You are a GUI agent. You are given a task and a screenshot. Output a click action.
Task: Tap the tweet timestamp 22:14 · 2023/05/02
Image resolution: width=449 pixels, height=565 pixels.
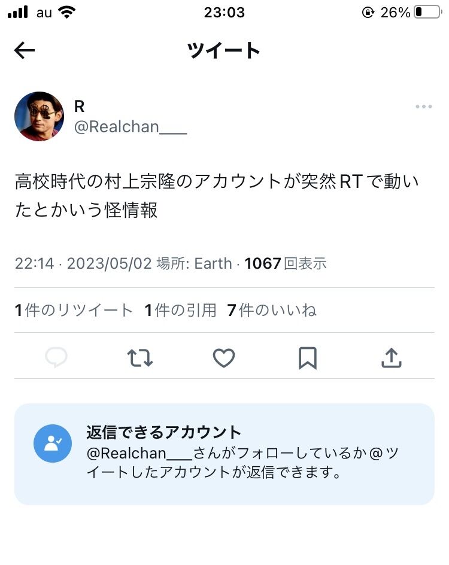[x=83, y=263]
